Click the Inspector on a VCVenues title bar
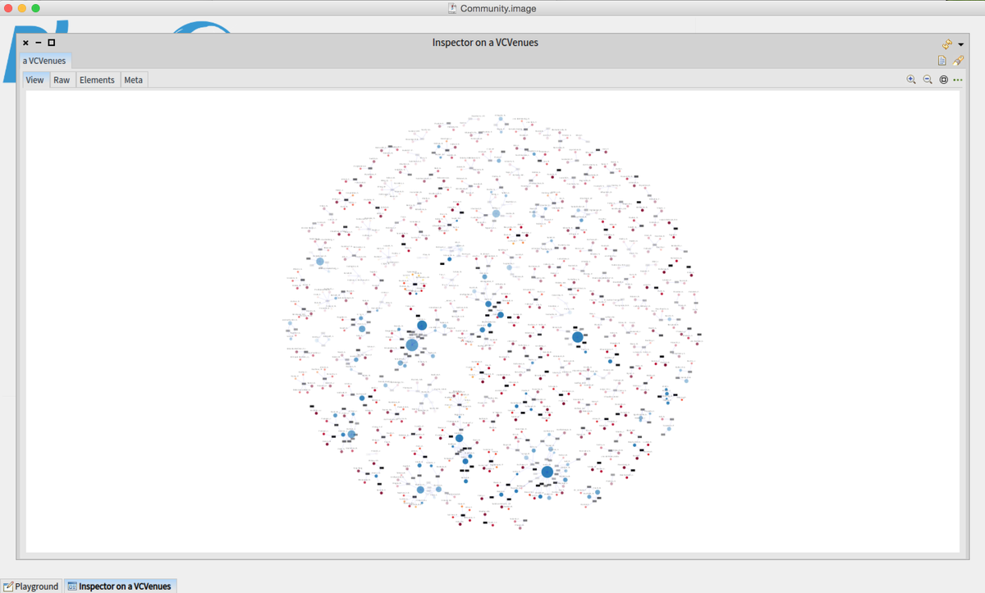985x593 pixels. 484,43
